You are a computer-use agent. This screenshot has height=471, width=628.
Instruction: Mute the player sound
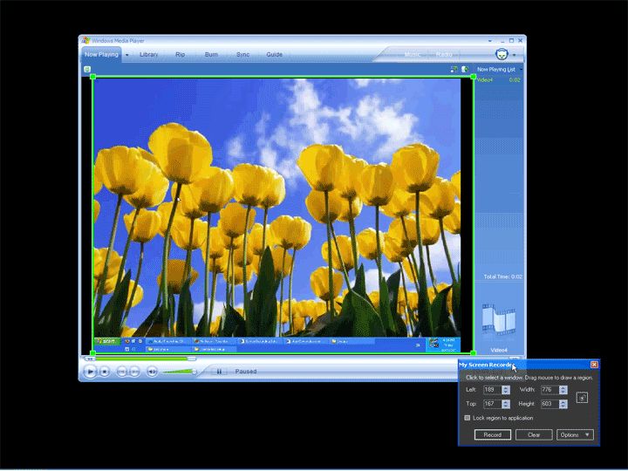152,372
